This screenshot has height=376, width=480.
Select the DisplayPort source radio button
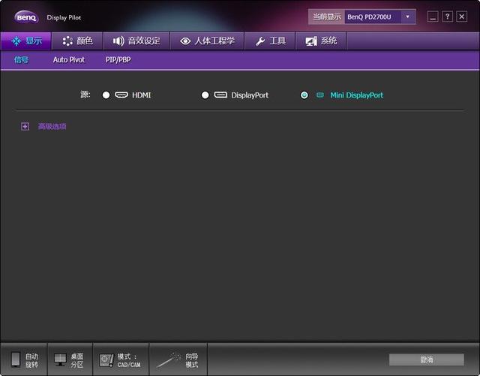205,95
